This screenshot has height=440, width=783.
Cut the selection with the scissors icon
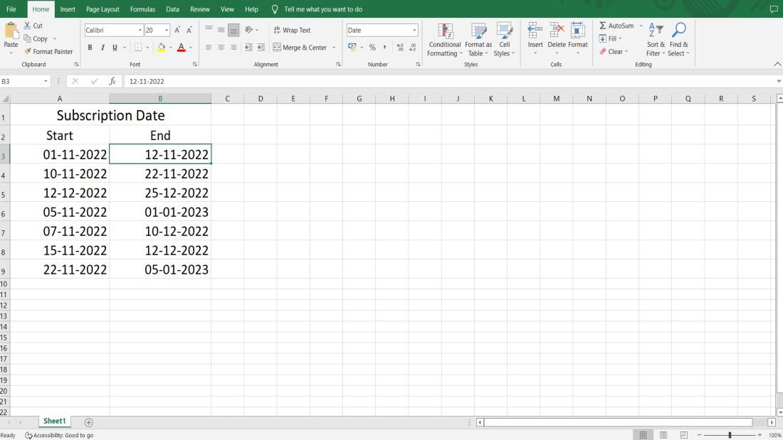coord(27,26)
